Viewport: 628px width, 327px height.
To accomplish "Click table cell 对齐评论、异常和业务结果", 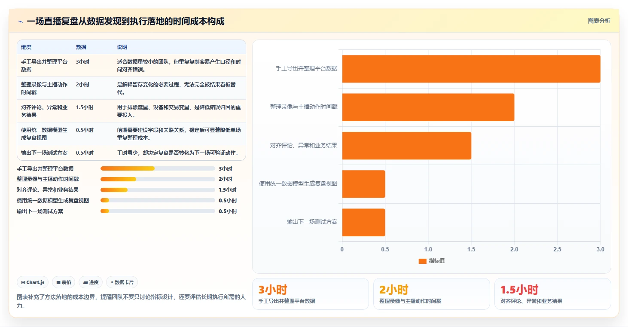I will click(x=44, y=111).
